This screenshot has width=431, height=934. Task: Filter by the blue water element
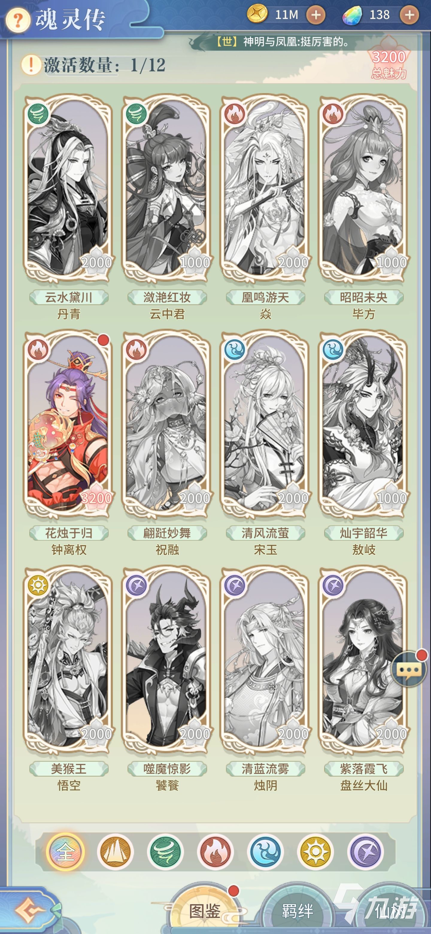(265, 852)
